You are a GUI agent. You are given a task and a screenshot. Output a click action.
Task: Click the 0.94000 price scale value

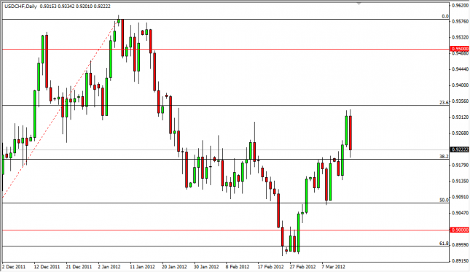point(460,85)
